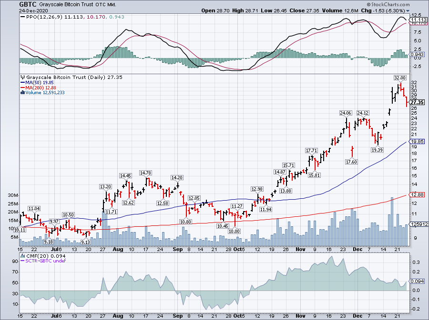Click the 11.113 PPO tag on right axis

click(419, 20)
